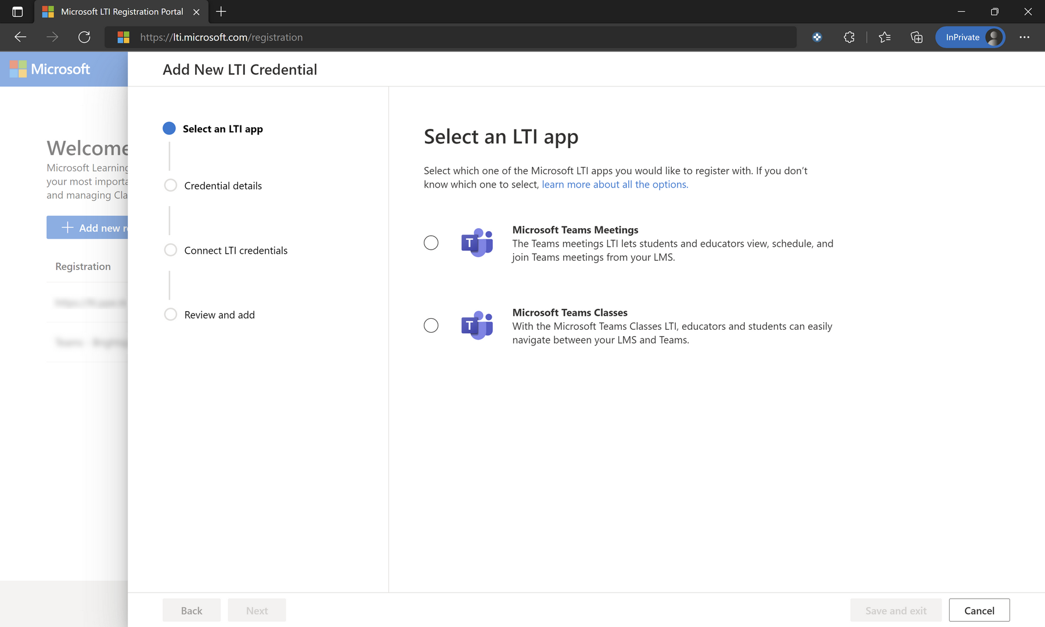
Task: Open the 'learn more about all the options' link
Action: (x=614, y=184)
